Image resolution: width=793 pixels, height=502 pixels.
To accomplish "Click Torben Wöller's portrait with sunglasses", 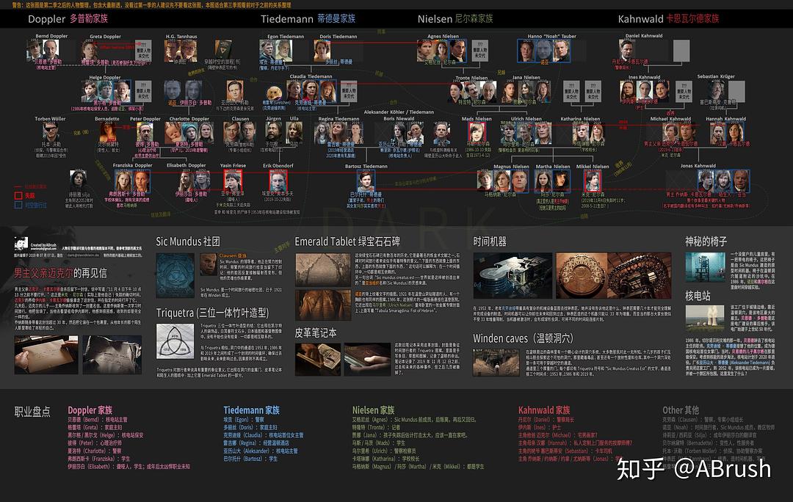I will click(x=50, y=131).
